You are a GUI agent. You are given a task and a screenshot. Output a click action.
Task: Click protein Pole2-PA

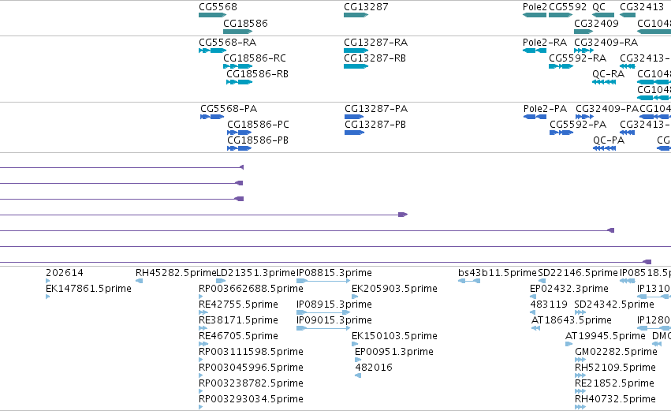[545, 109]
